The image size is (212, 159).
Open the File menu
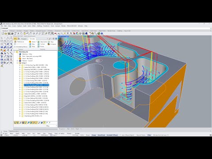[x=2, y=26]
